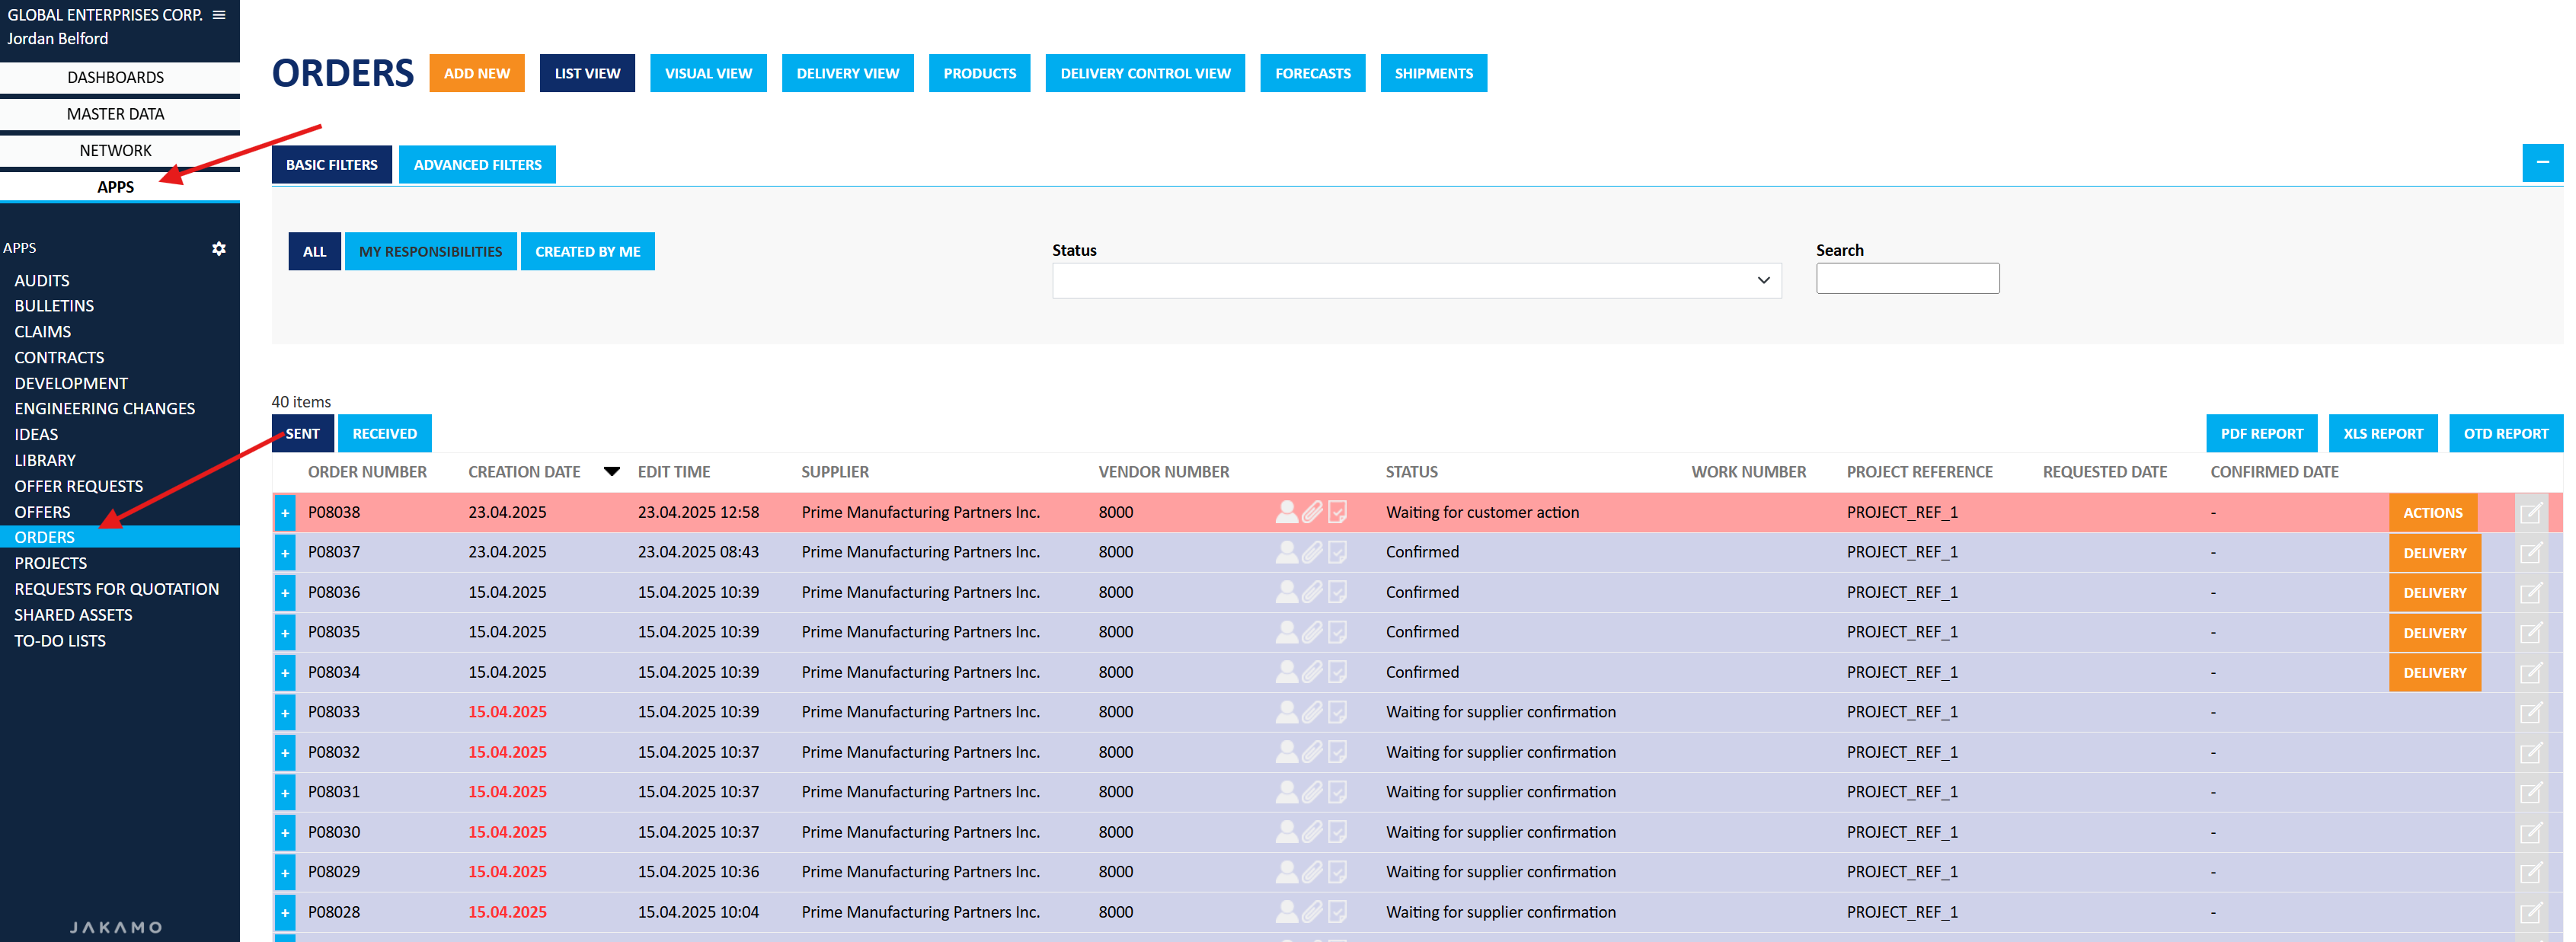Screen dimensions: 2576x942
Task: Sort by the Order Number column header
Action: click(x=367, y=471)
